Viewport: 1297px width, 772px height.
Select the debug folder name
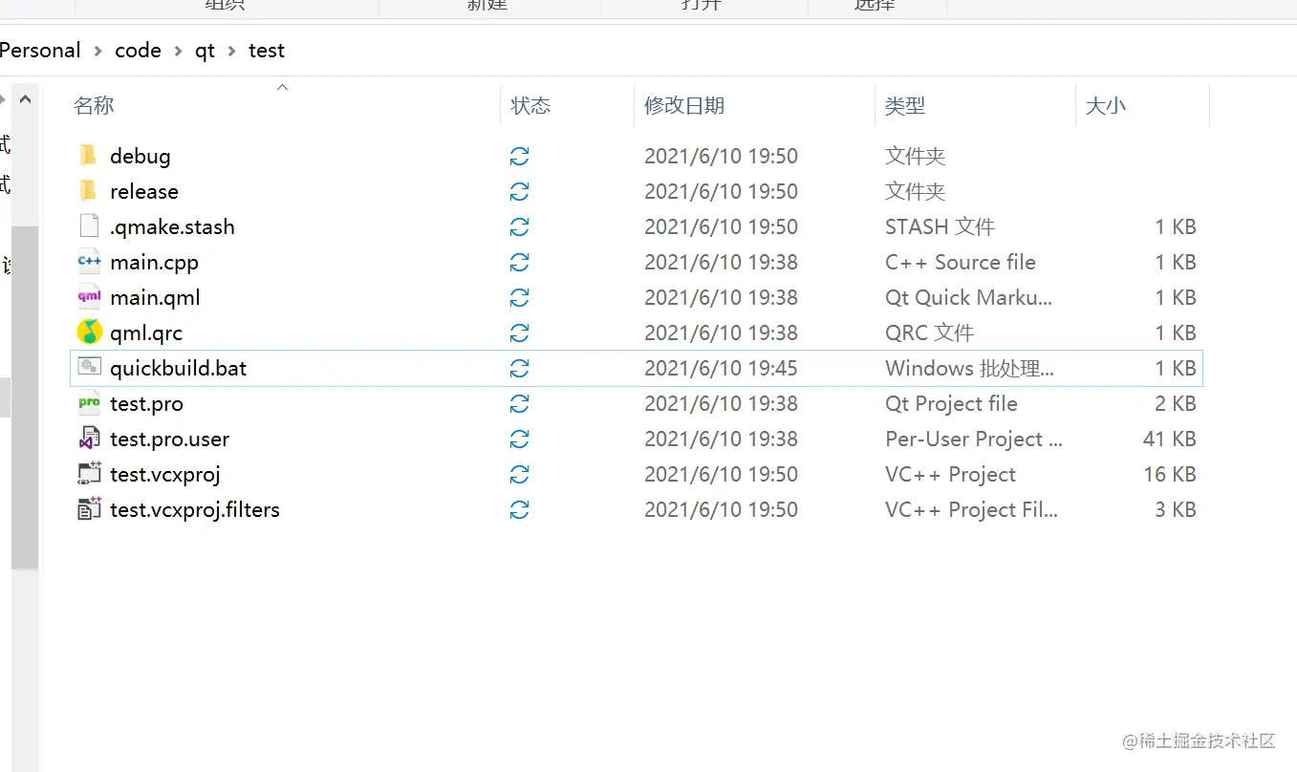tap(140, 156)
